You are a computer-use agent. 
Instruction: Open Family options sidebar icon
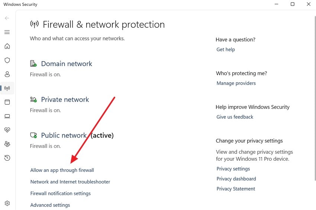tap(7, 144)
